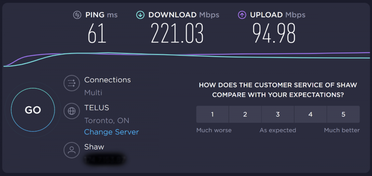Click the upload arrow icon

pyautogui.click(x=242, y=15)
